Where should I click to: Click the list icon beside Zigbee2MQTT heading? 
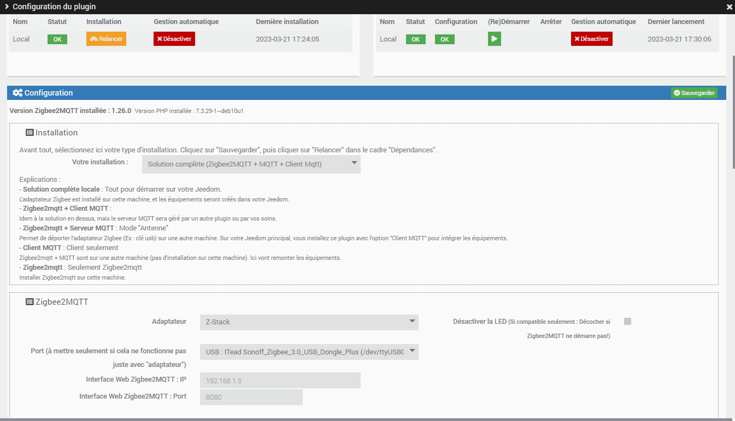point(30,301)
